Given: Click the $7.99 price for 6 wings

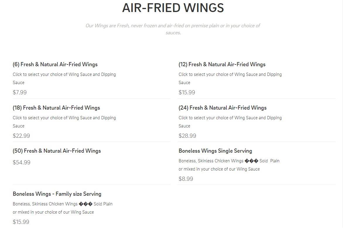Looking at the screenshot, I should [20, 93].
